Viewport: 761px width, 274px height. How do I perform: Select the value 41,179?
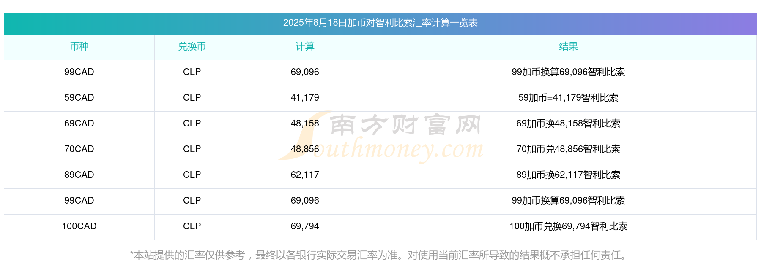pos(305,98)
